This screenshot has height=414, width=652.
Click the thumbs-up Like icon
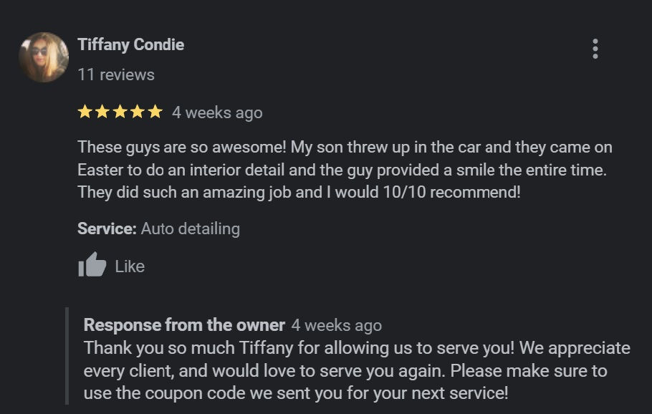[x=91, y=265]
